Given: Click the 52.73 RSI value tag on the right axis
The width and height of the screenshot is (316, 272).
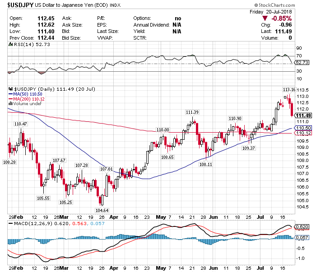Looking at the screenshot, I should (x=302, y=63).
